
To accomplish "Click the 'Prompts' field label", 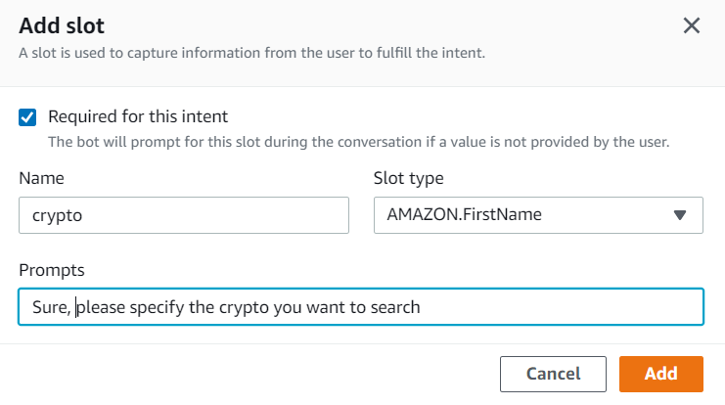I will pos(50,268).
